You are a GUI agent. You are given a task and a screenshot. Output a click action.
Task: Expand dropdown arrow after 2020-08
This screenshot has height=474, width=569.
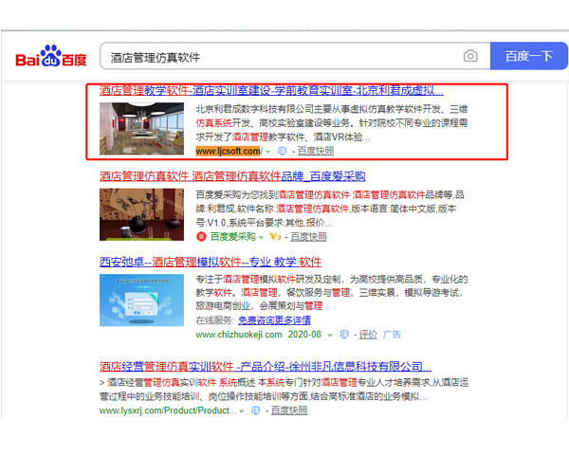point(330,335)
